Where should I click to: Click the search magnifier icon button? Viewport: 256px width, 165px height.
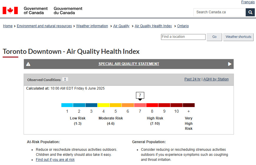tap(250, 12)
